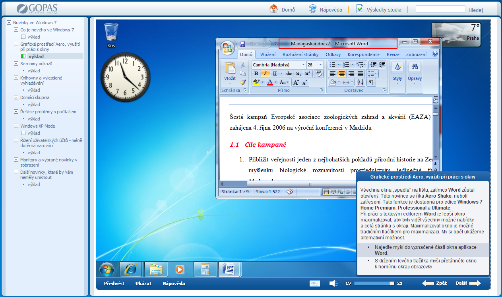Toggle Italic formatting
Image resolution: width=502 pixels, height=297 pixels.
tap(265, 74)
